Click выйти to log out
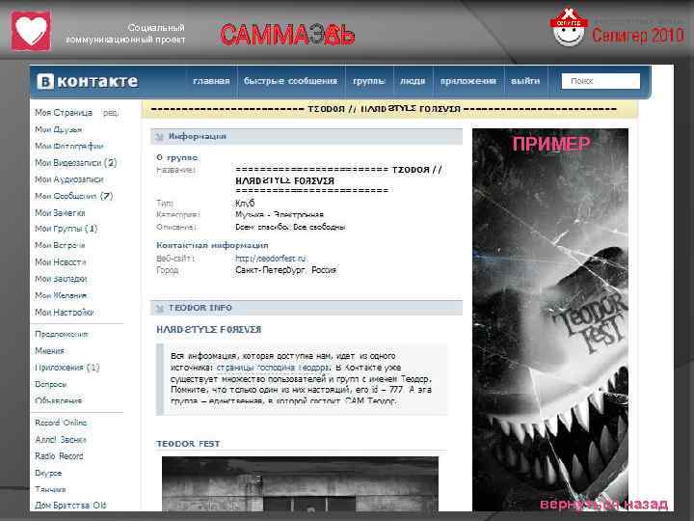This screenshot has height=521, width=694. [525, 81]
